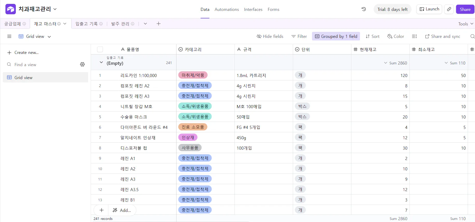475x222 pixels.
Task: Open Grouped by 1 field options
Action: pyautogui.click(x=336, y=36)
